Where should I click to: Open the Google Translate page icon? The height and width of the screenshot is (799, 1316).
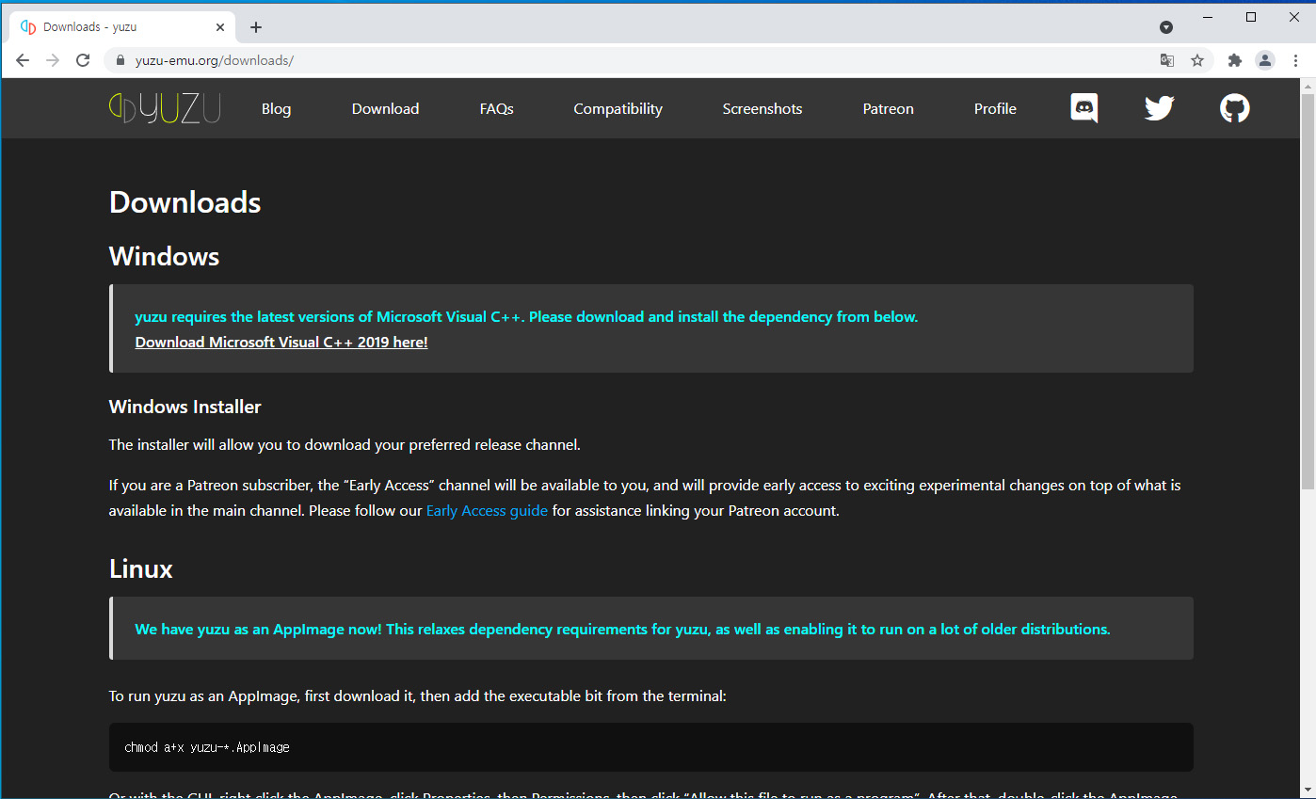click(x=1167, y=60)
